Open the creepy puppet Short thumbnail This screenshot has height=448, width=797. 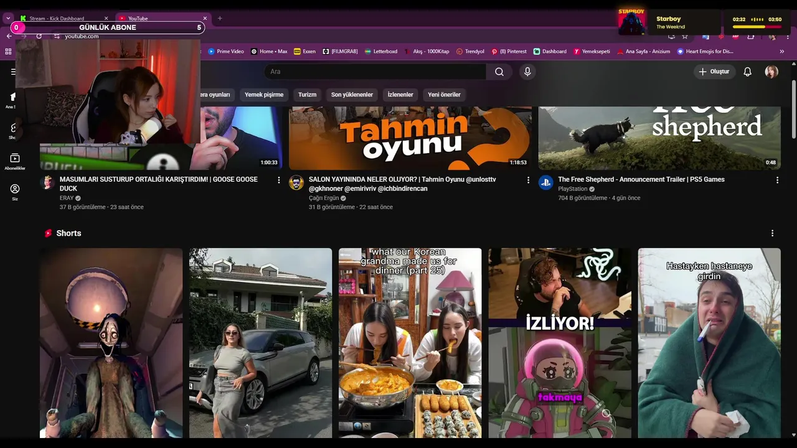click(111, 343)
